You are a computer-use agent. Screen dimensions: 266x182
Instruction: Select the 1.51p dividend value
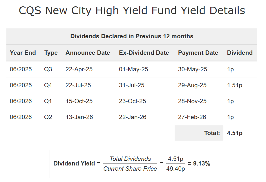(x=235, y=85)
